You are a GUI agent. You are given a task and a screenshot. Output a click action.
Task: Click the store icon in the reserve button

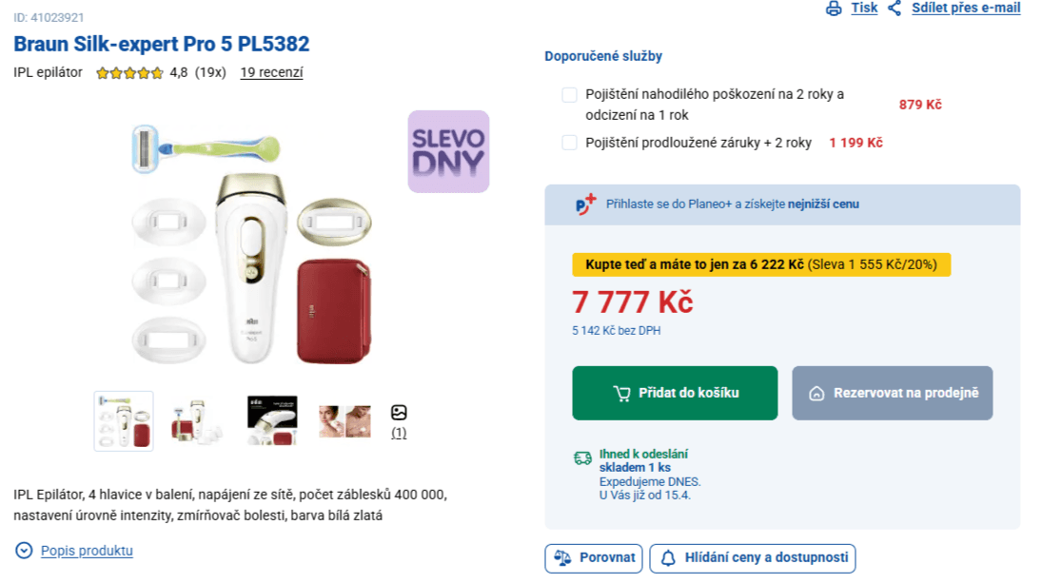tap(816, 393)
